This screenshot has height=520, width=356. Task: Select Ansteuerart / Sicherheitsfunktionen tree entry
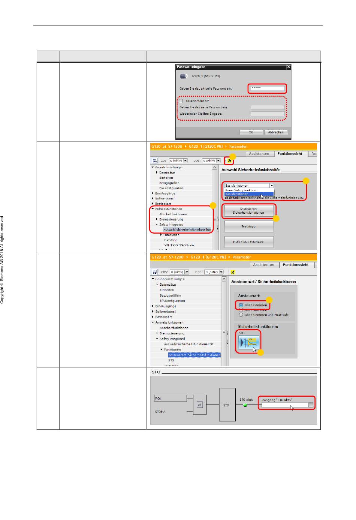tap(194, 355)
